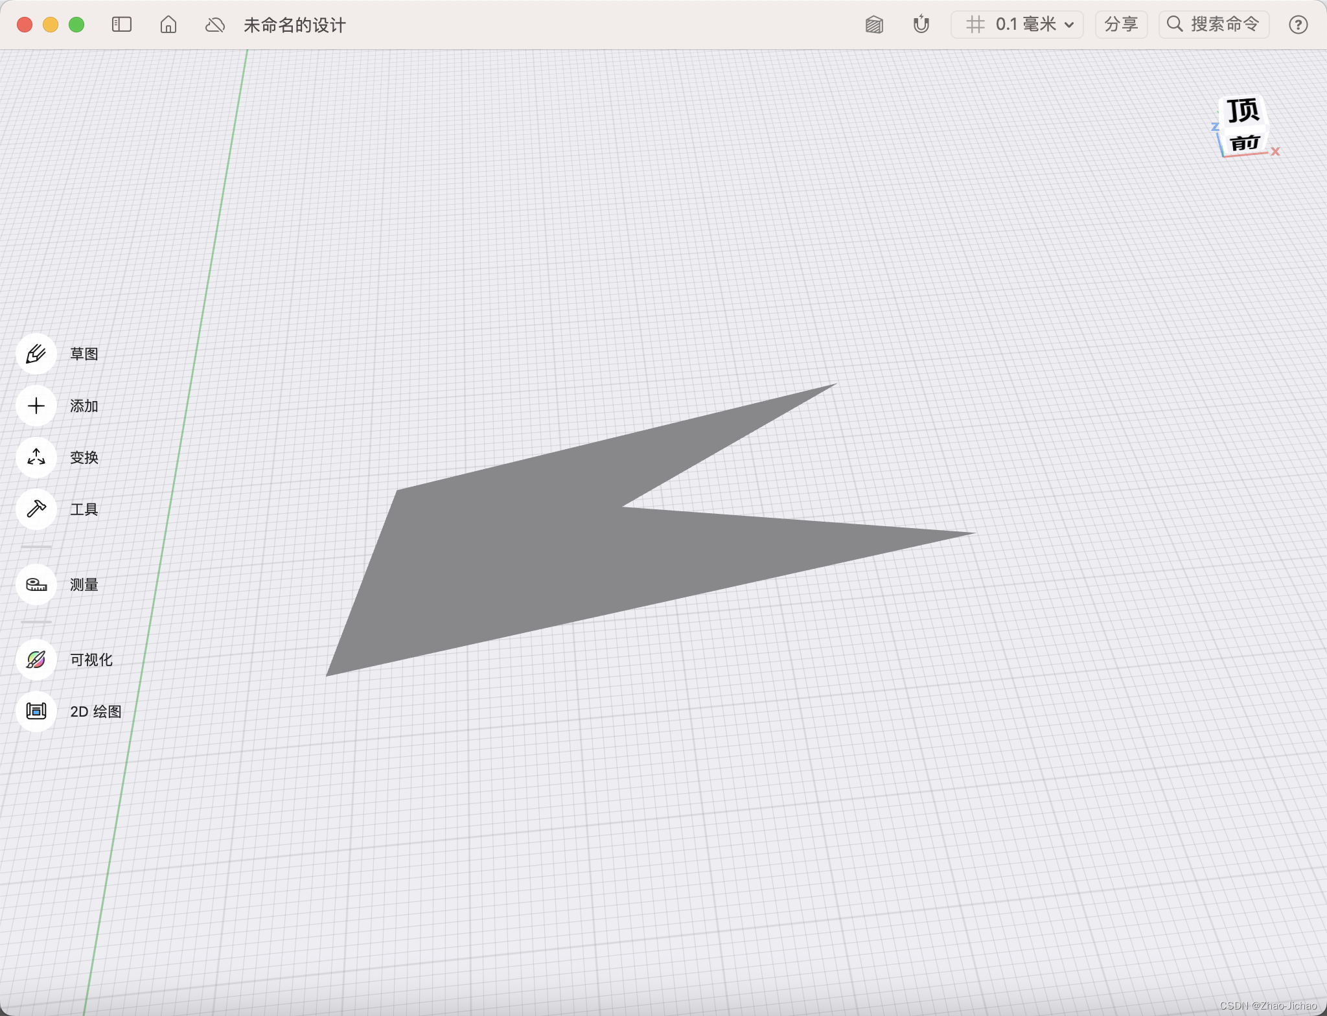The image size is (1327, 1016).
Task: Toggle section view hatched cube icon
Action: tap(874, 25)
